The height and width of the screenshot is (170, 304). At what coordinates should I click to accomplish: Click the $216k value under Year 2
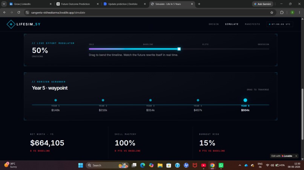coord(103,110)
